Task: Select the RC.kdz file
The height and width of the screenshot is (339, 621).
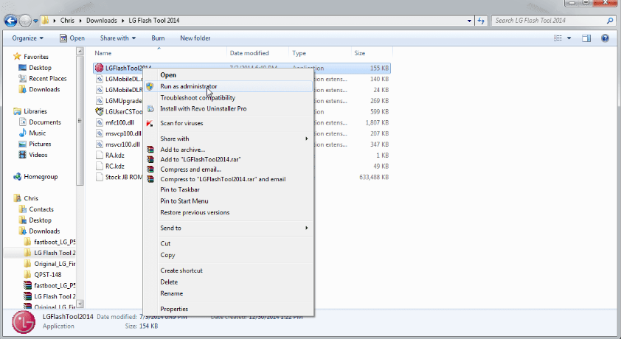Action: click(115, 166)
